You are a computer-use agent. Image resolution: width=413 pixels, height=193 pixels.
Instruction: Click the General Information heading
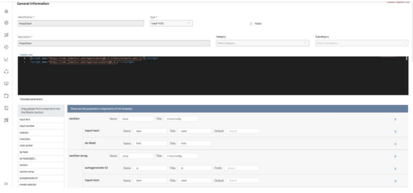coord(33,4)
